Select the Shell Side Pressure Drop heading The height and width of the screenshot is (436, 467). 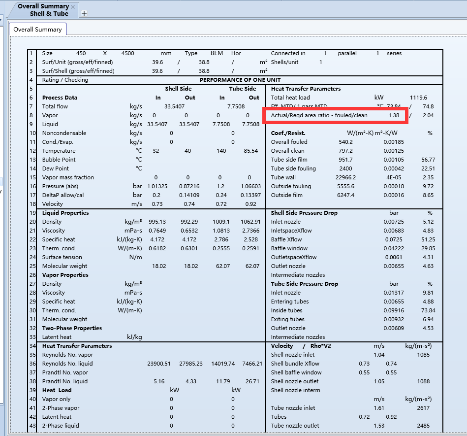point(304,213)
